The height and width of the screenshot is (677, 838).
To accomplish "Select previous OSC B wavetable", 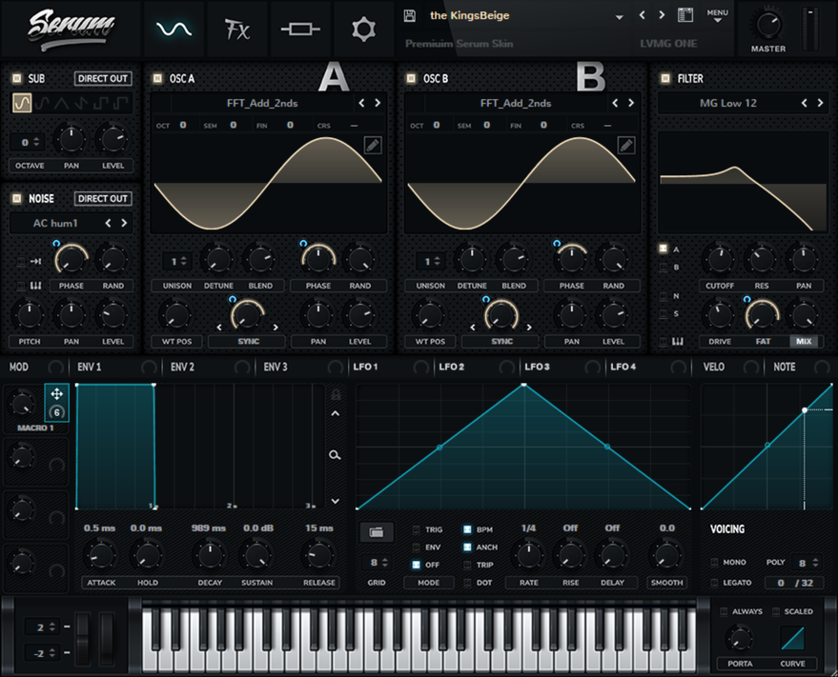I will click(x=615, y=103).
